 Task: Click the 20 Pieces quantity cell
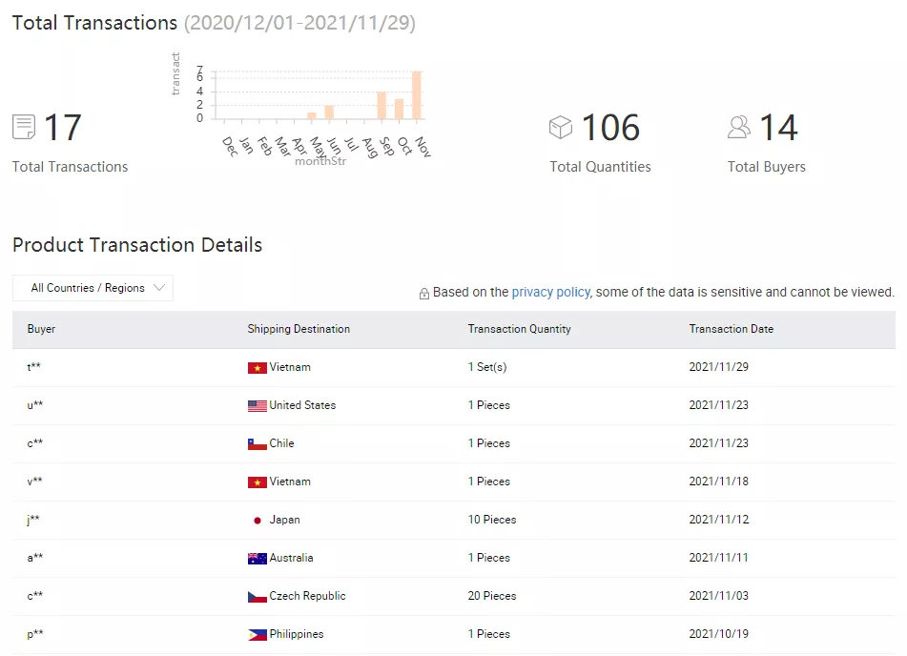click(x=492, y=596)
